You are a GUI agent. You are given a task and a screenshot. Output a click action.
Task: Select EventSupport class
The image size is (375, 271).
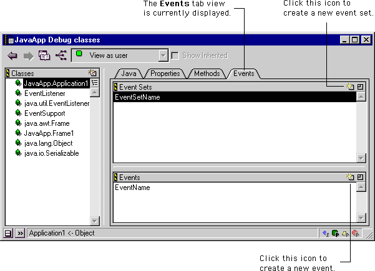tap(45, 113)
